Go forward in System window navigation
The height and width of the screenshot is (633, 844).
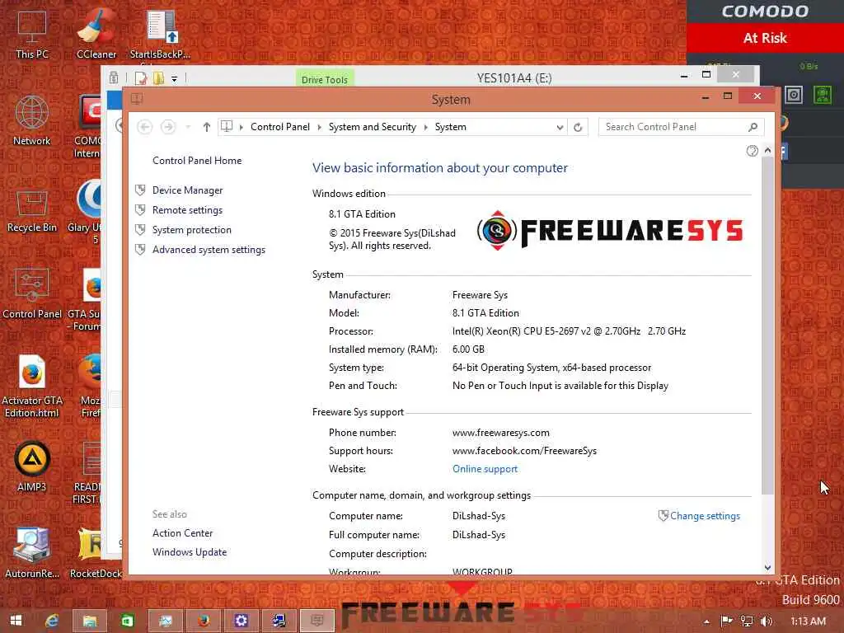168,127
